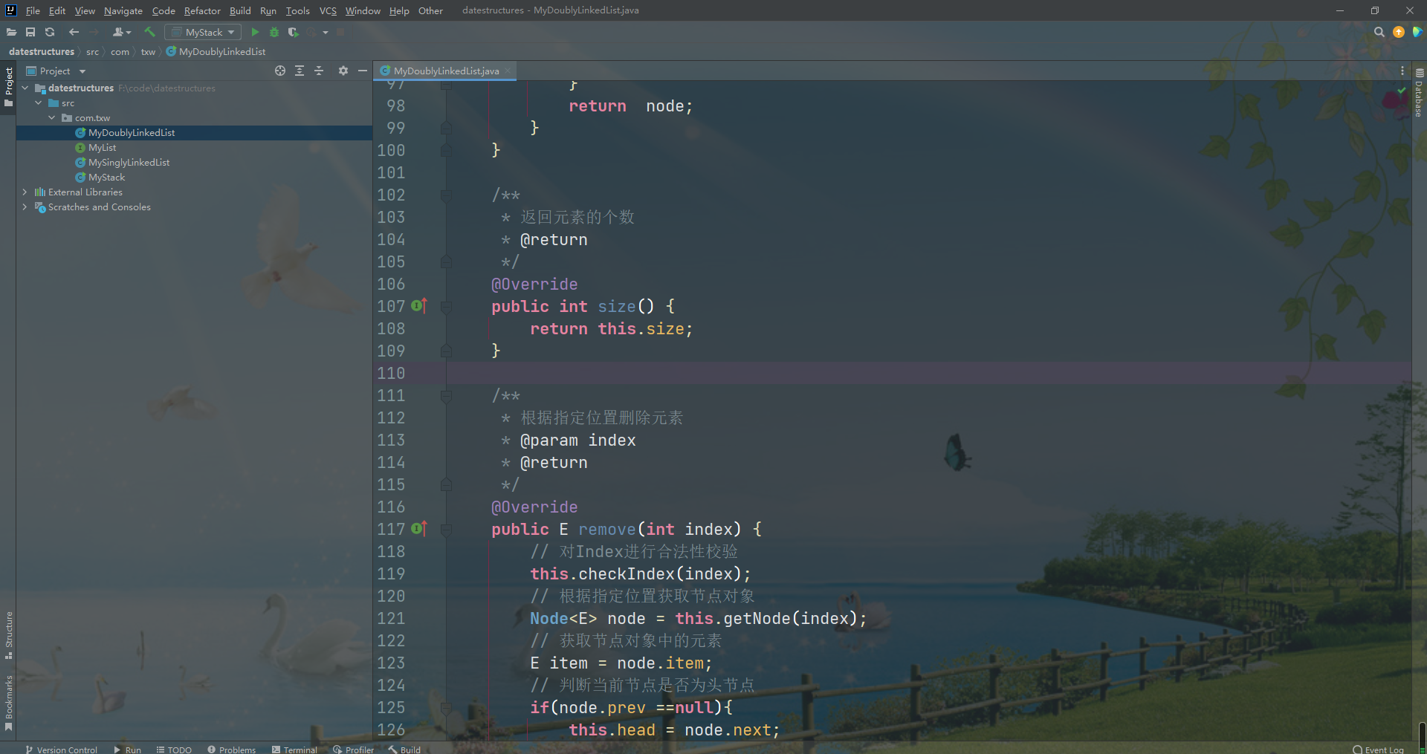The image size is (1427, 754).
Task: Open the Event Log
Action: click(x=1379, y=750)
